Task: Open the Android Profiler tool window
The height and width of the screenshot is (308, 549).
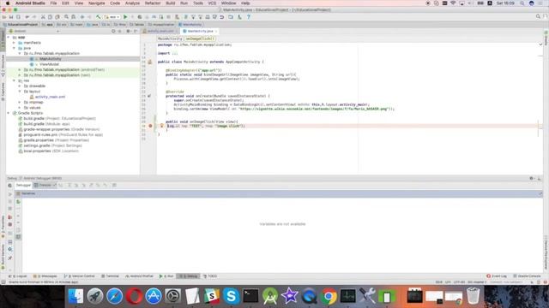Action: [139, 276]
